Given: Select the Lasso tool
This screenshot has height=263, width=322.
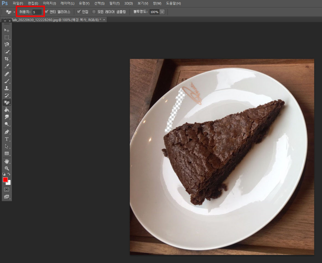Looking at the screenshot, I should click(x=7, y=45).
